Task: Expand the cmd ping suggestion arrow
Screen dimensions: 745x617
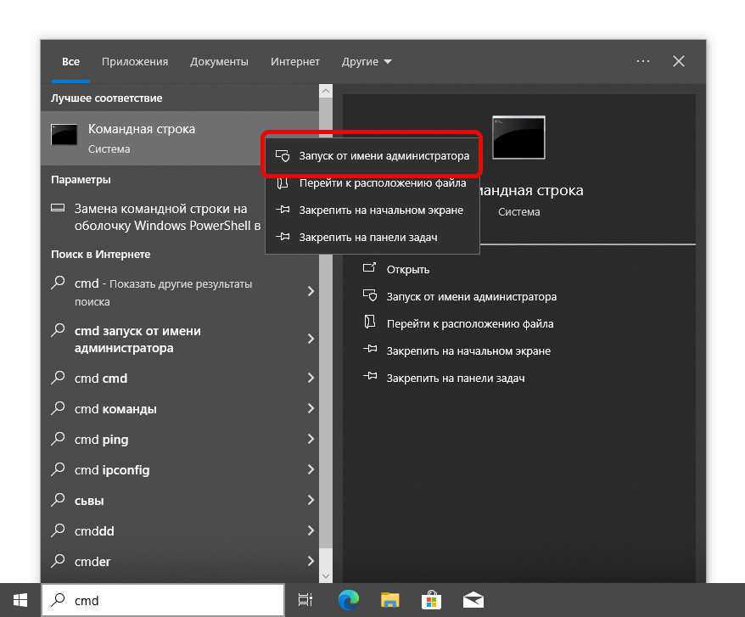Action: (311, 440)
